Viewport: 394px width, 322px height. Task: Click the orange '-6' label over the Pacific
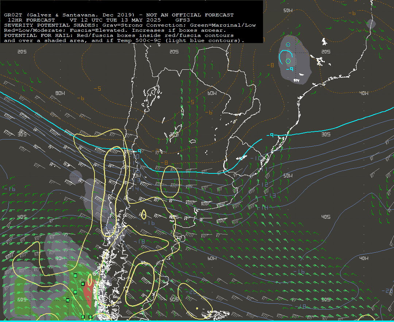pos(81,98)
